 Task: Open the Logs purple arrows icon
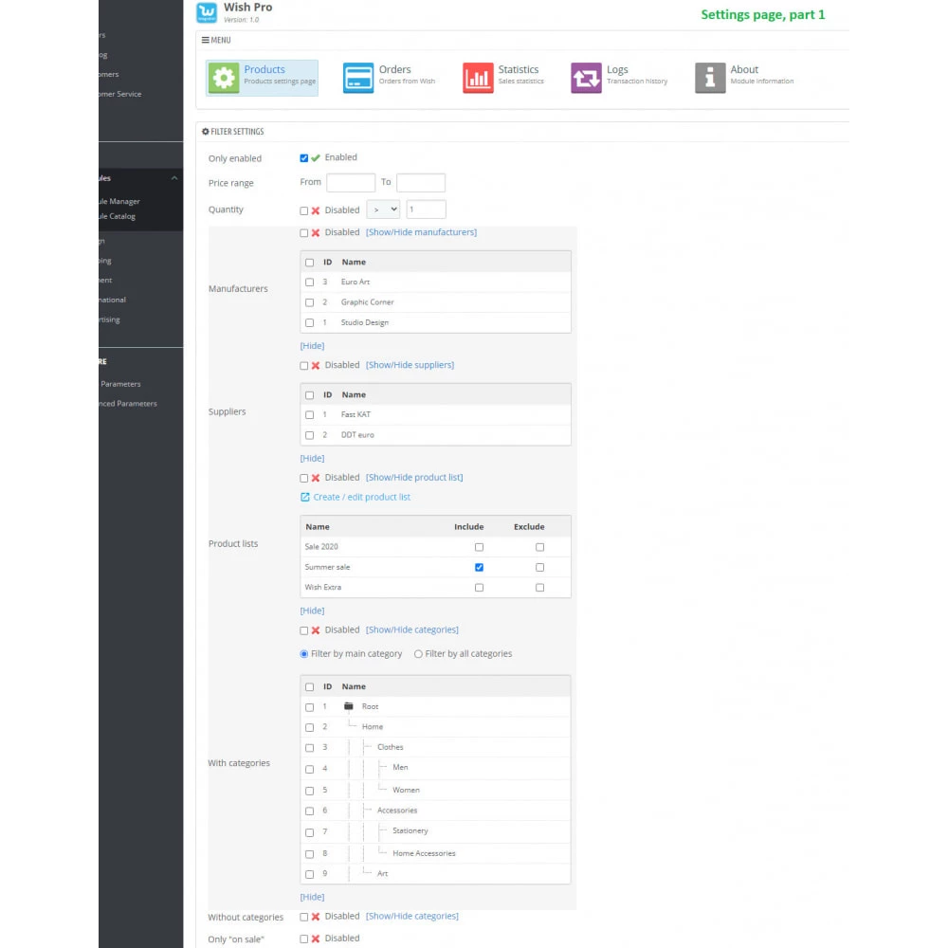(586, 78)
